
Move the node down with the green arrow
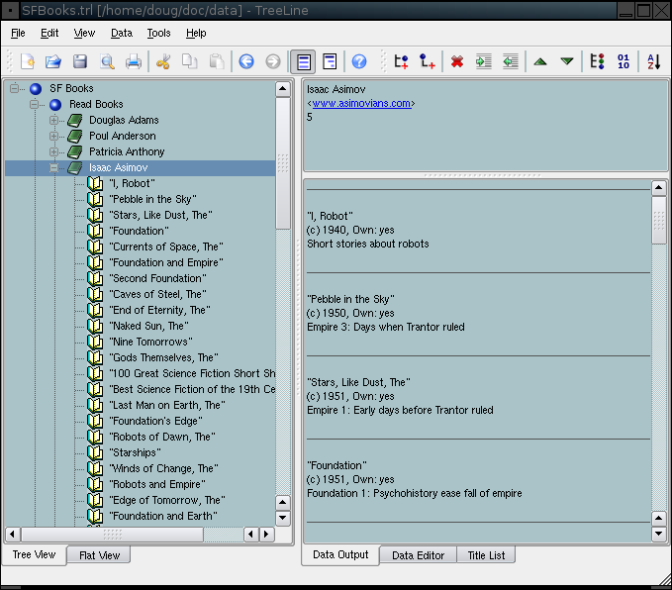pyautogui.click(x=567, y=61)
